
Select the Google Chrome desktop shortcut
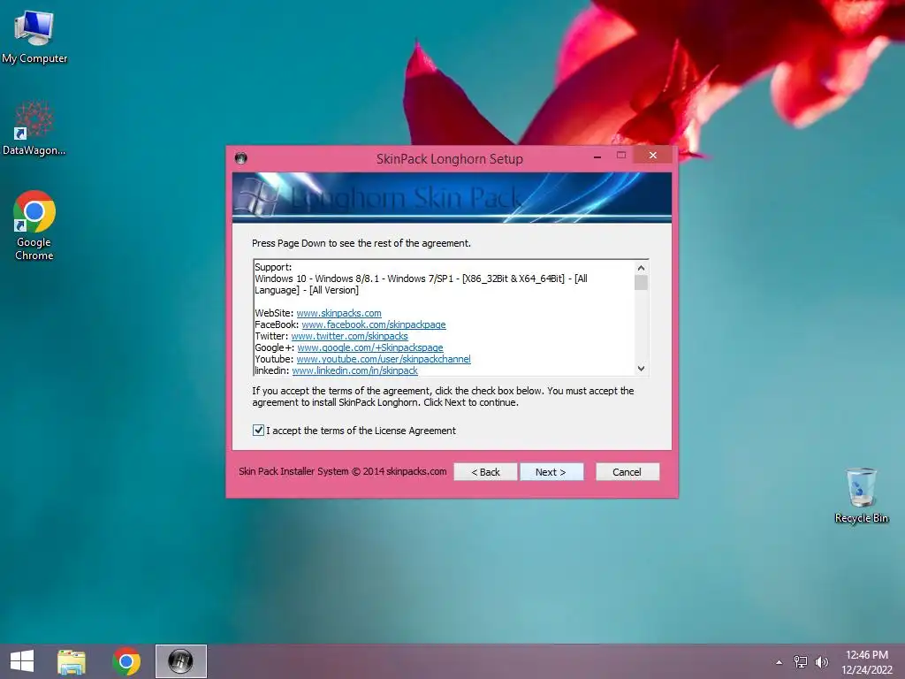click(34, 225)
